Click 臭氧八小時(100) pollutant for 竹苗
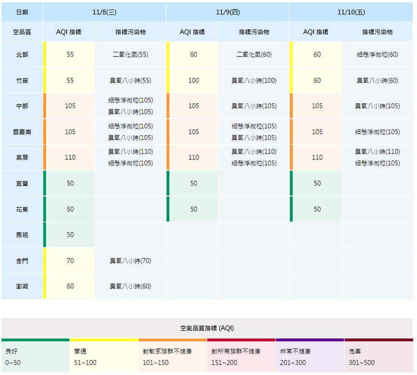 point(254,80)
